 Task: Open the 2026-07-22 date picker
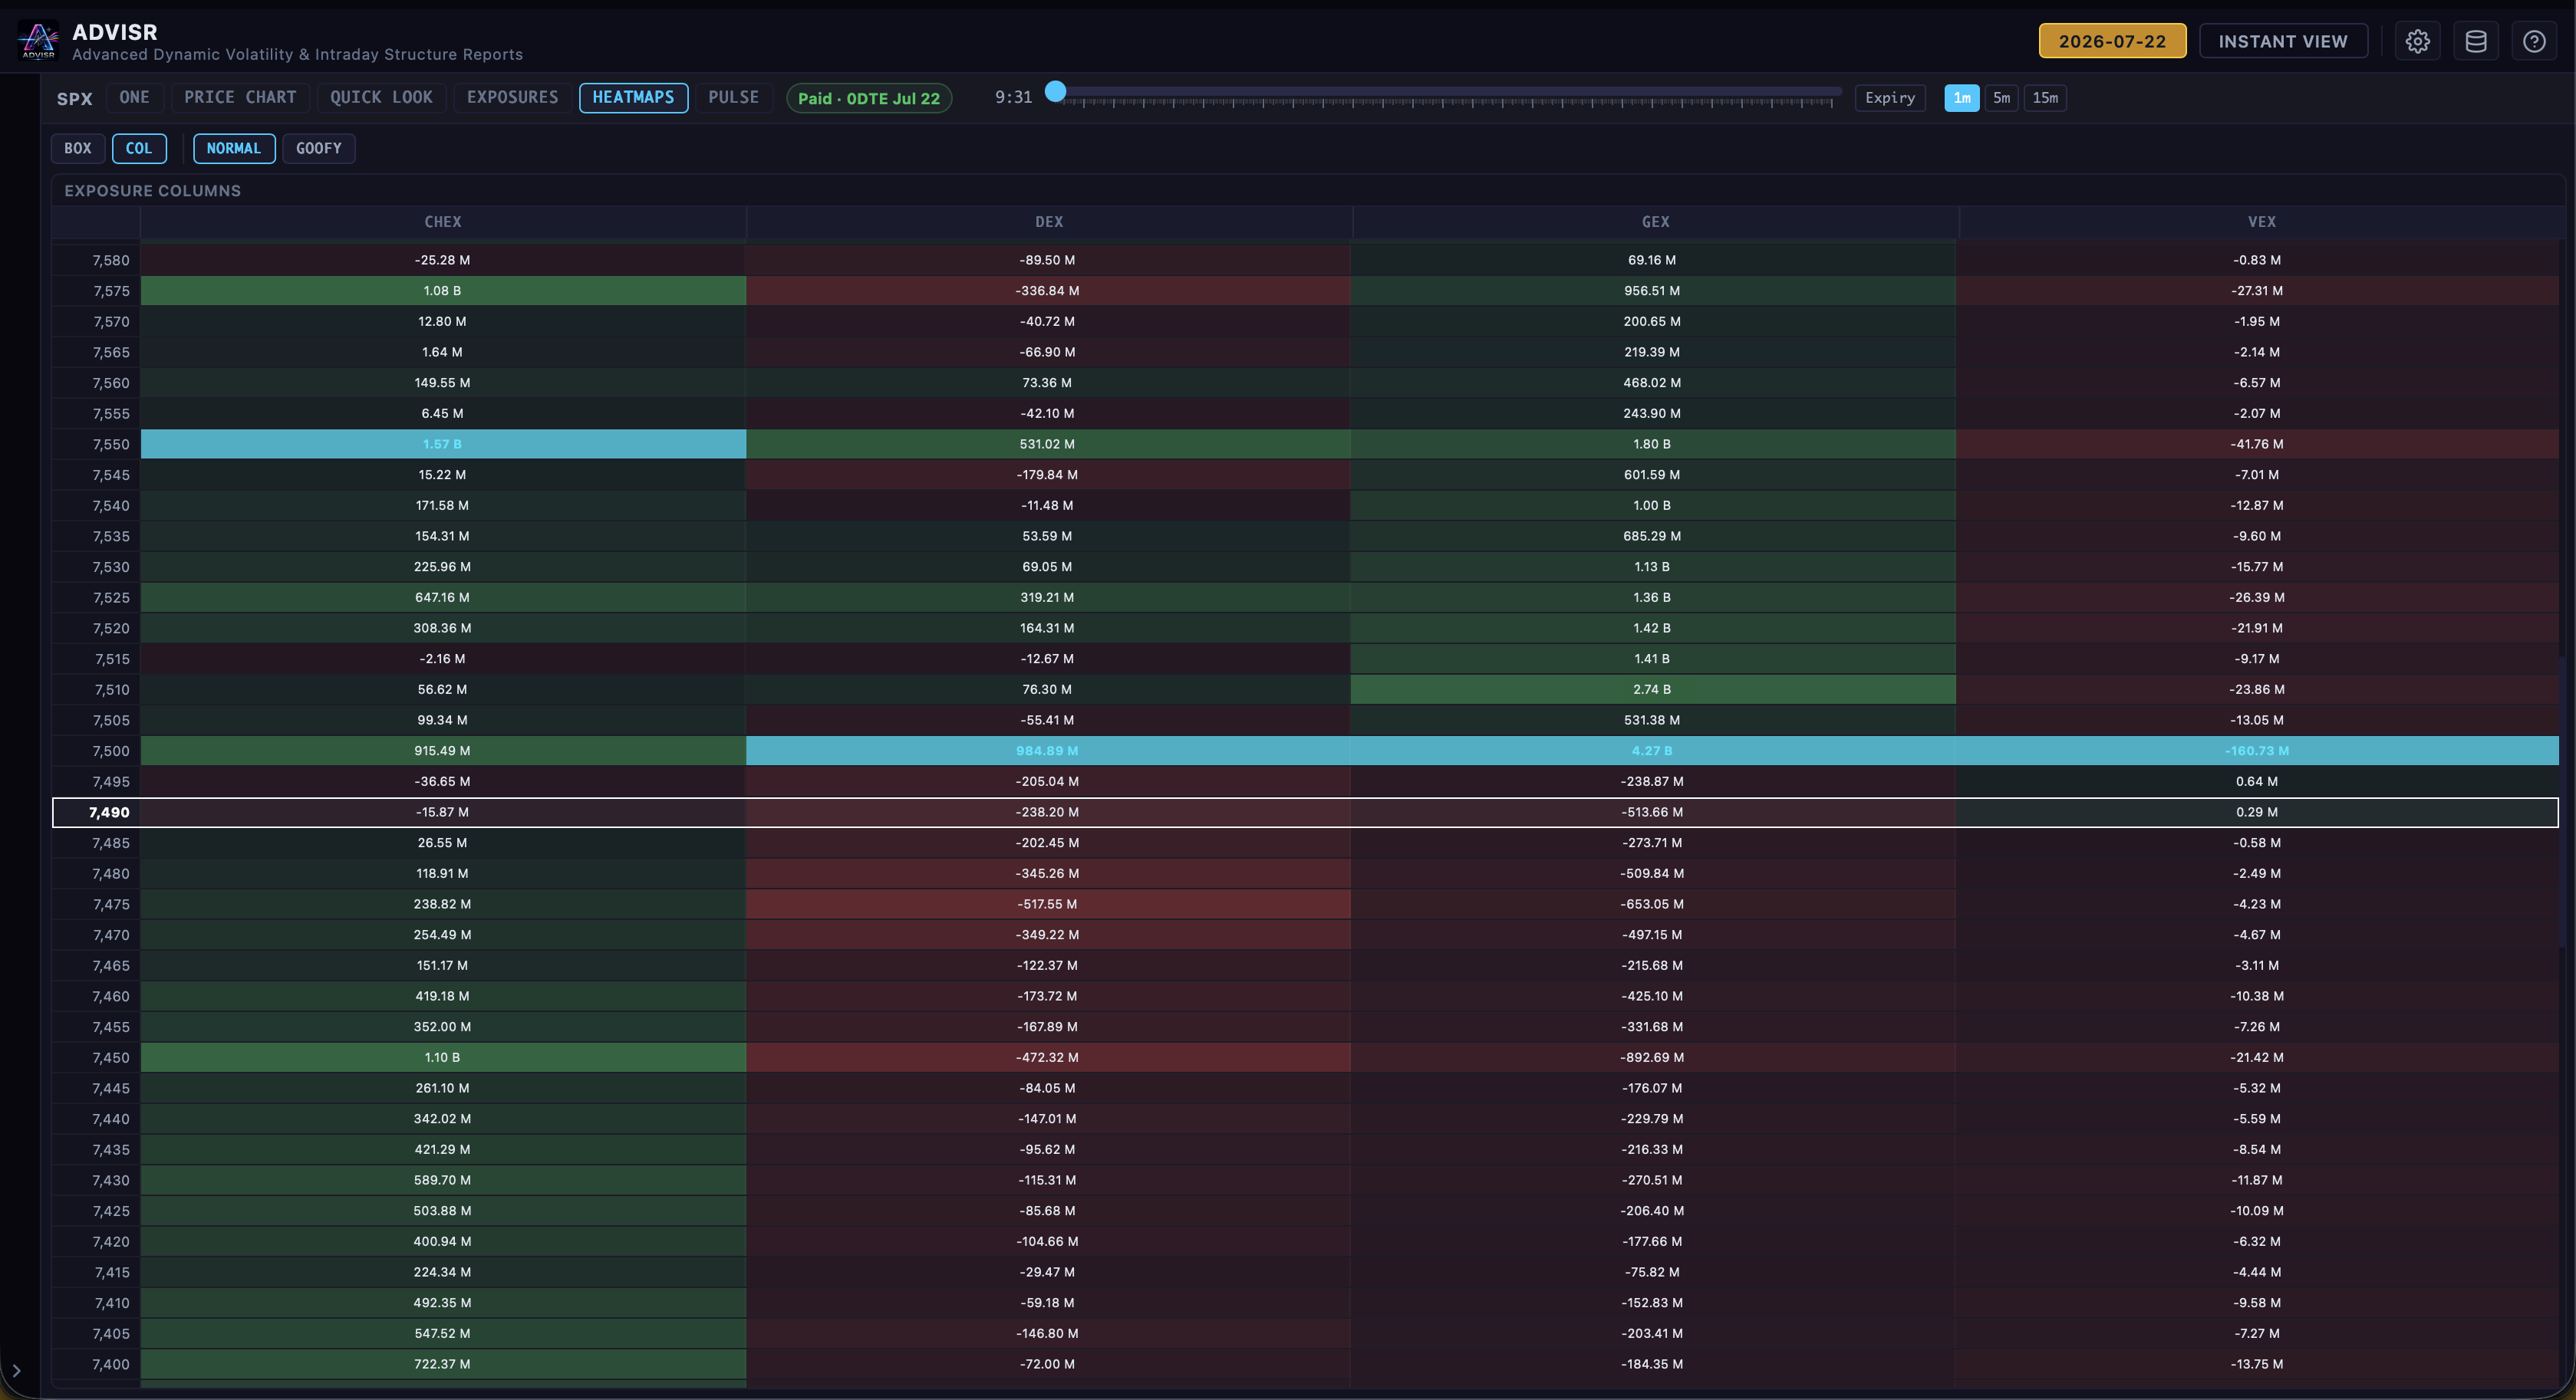2112,41
